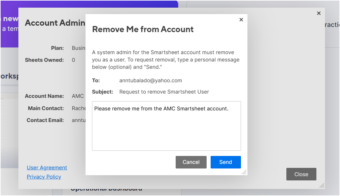This screenshot has height=196, width=340.
Task: Close the Account Admin window with X
Action: [319, 13]
